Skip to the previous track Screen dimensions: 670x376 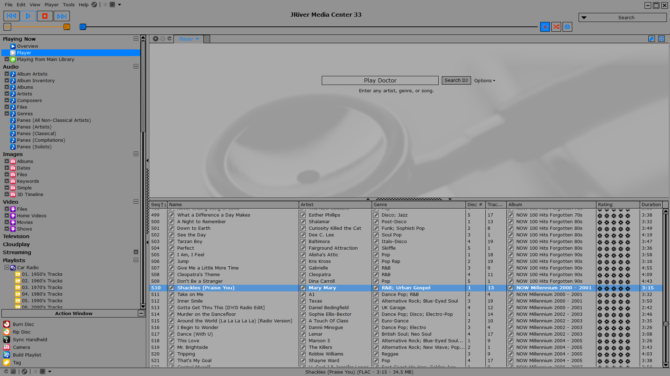(x=12, y=16)
